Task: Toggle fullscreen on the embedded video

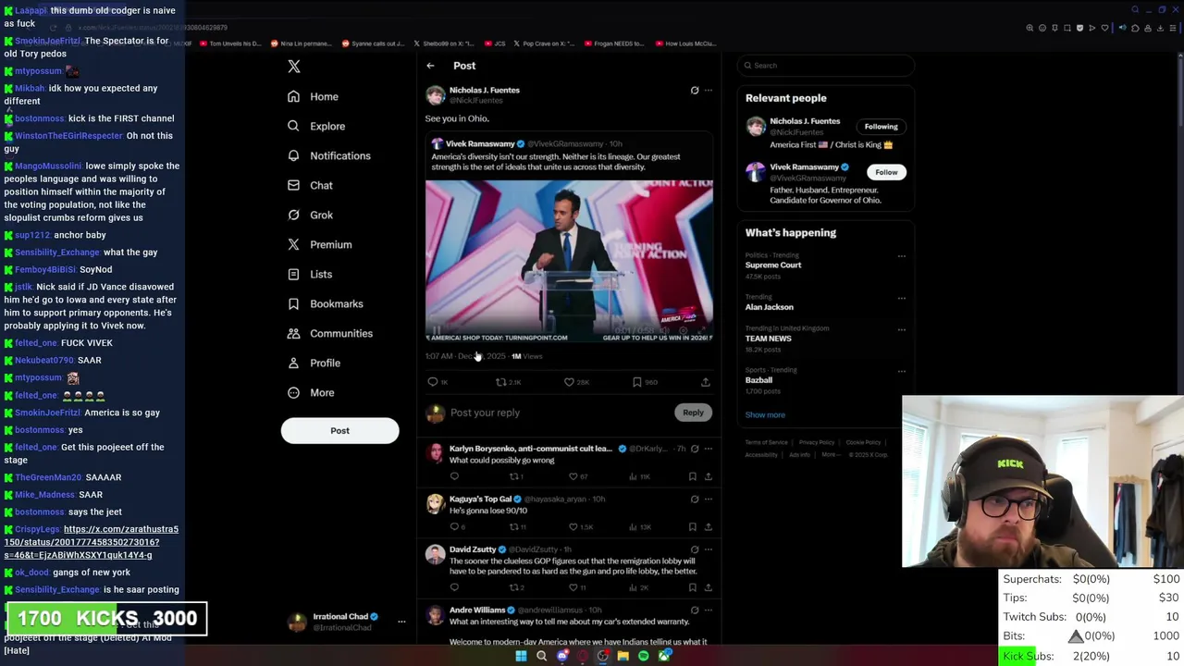Action: coord(702,330)
